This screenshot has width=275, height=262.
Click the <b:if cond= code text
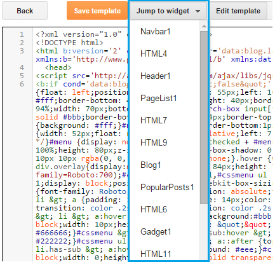click(x=60, y=84)
